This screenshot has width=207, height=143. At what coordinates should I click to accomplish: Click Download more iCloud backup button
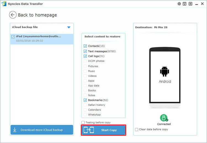point(42,130)
